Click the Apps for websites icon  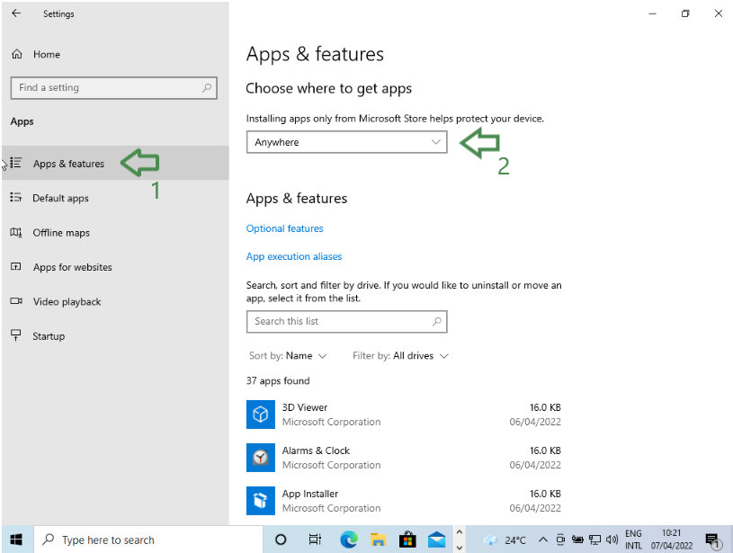tap(16, 267)
